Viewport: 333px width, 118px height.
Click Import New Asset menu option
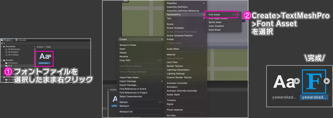[130, 77]
